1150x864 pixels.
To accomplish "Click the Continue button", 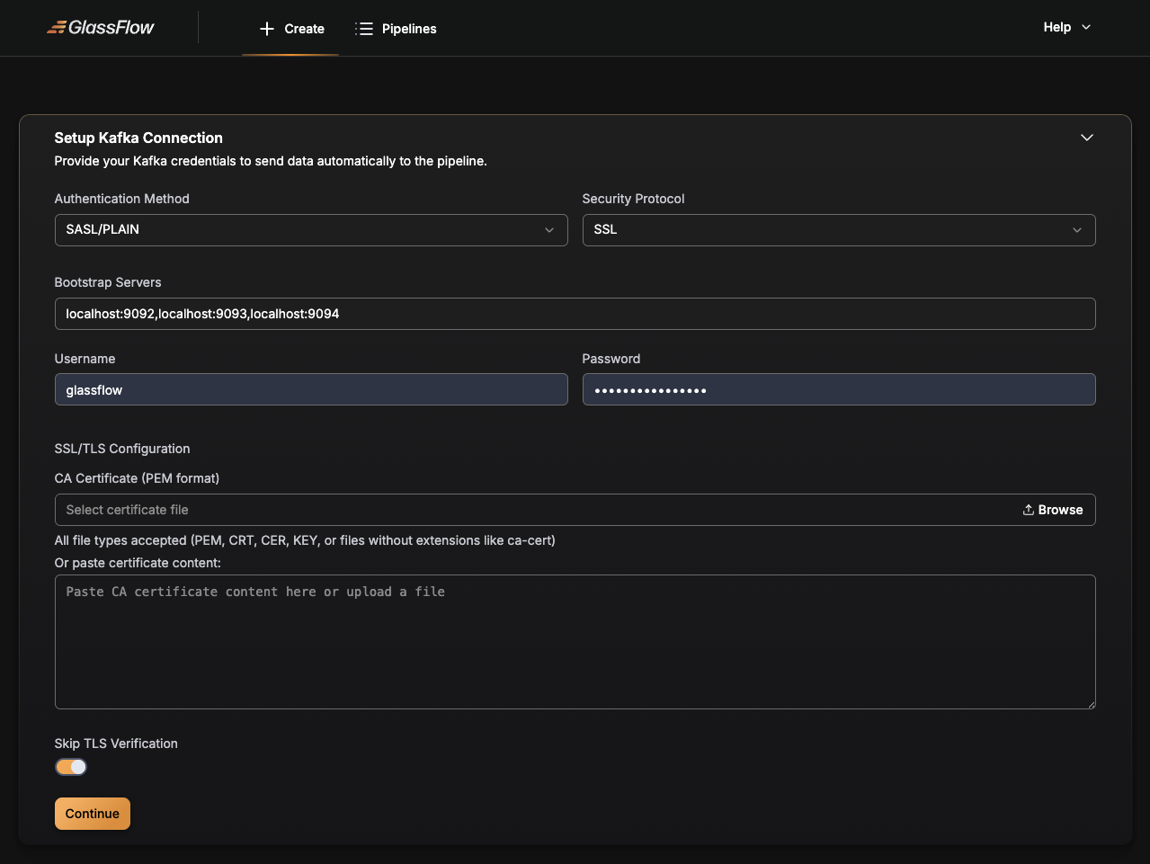I will (92, 813).
